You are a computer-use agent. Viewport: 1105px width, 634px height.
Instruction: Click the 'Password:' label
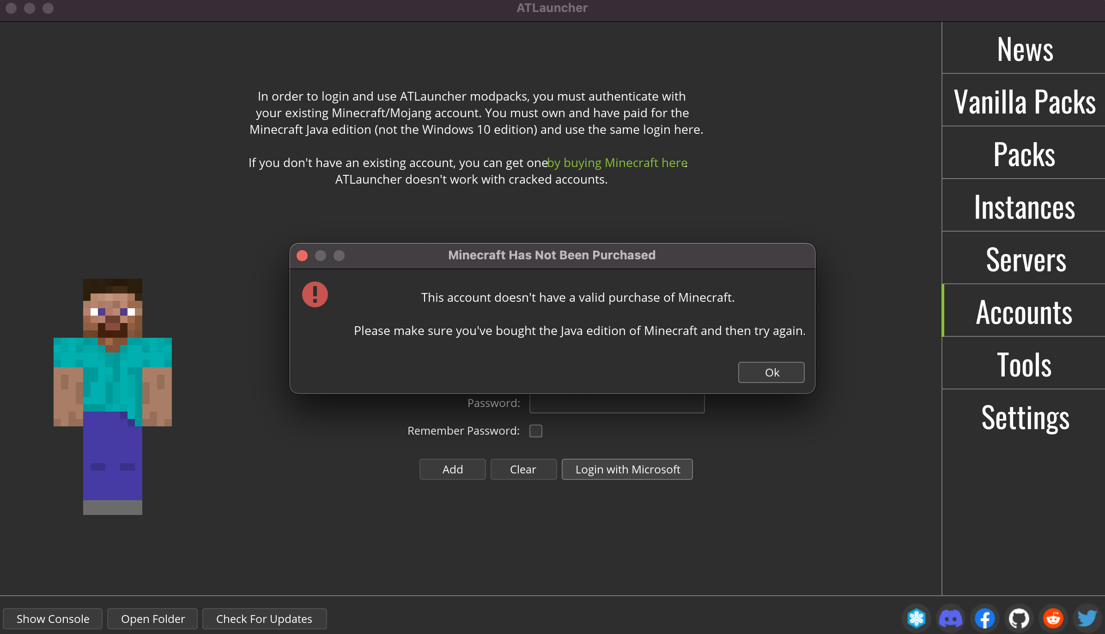(494, 403)
